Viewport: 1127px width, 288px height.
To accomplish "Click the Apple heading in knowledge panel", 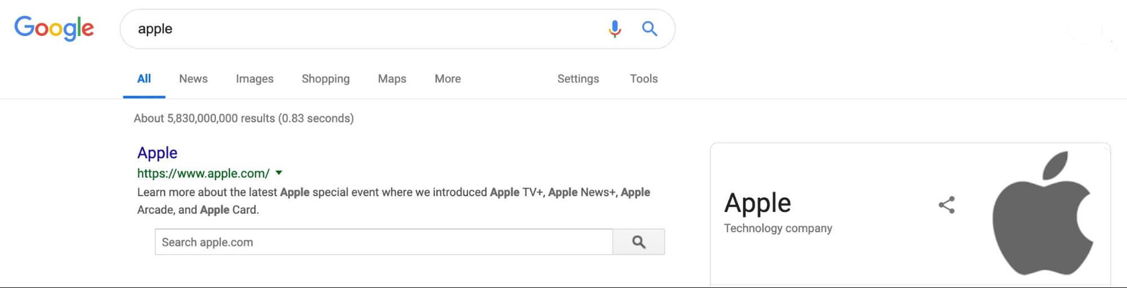I will point(757,203).
